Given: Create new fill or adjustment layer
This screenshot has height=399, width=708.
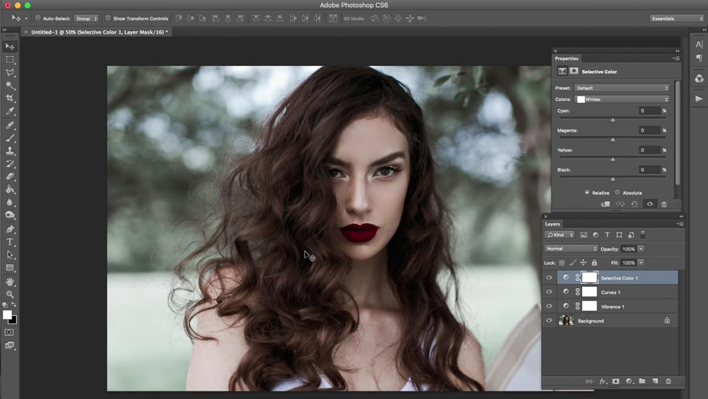Looking at the screenshot, I should tap(629, 381).
